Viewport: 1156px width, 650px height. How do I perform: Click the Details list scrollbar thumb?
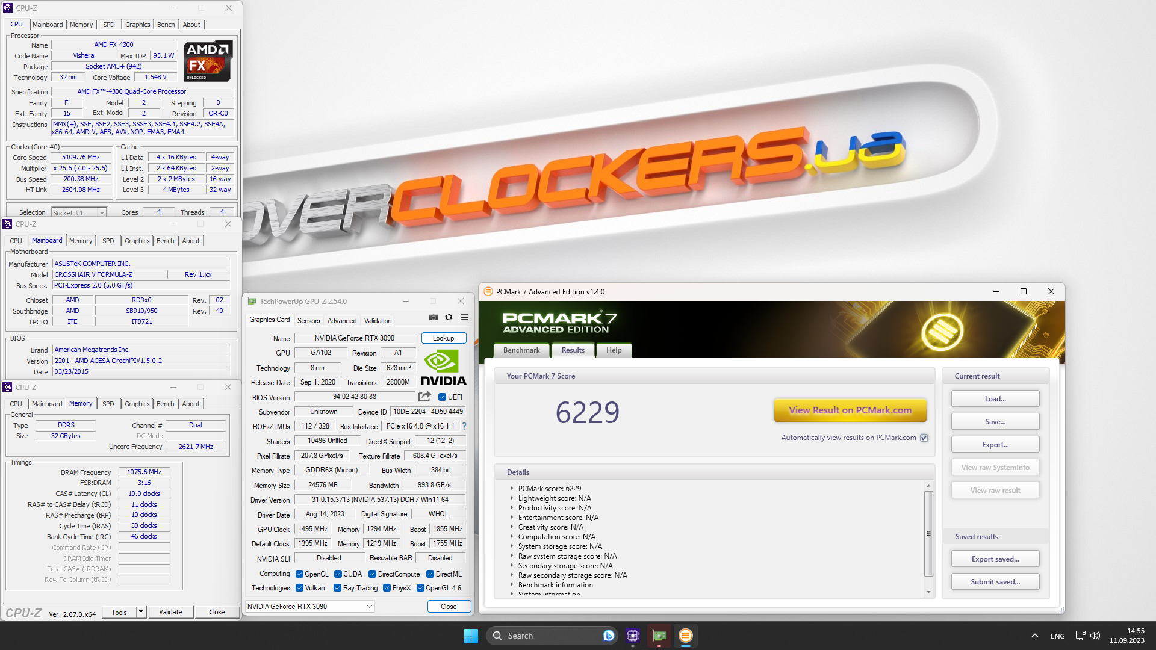[x=928, y=533]
